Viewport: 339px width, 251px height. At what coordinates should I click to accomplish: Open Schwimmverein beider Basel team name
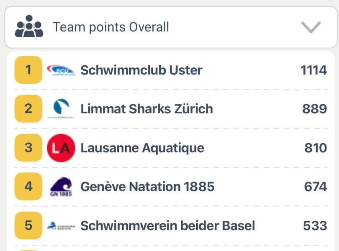pos(167,225)
